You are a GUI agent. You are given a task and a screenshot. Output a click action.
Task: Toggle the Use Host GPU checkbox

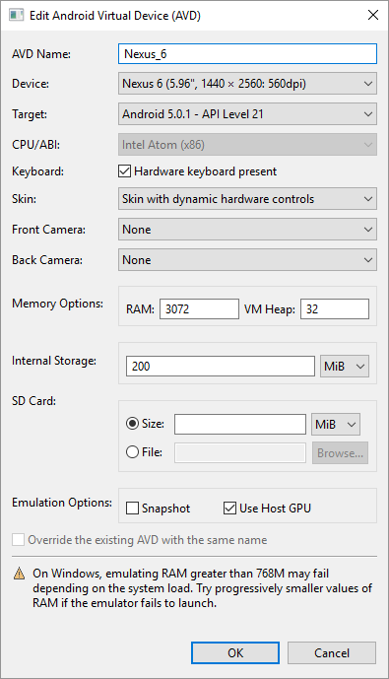(x=229, y=508)
